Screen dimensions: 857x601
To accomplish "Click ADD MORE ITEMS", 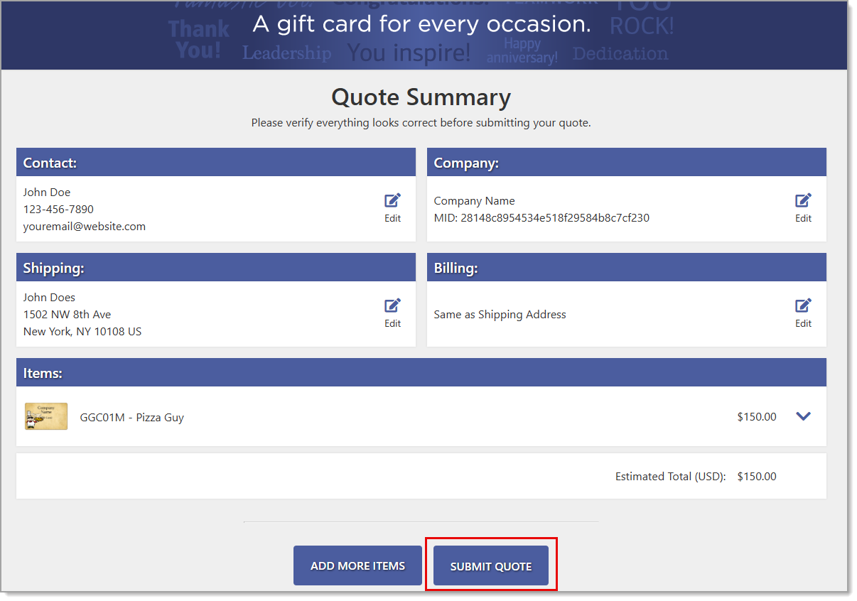I will point(357,565).
